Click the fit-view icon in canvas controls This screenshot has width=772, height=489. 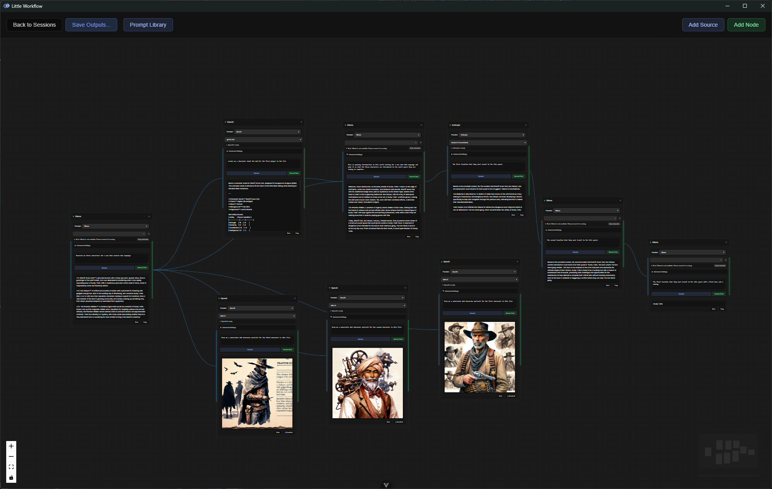[11, 467]
